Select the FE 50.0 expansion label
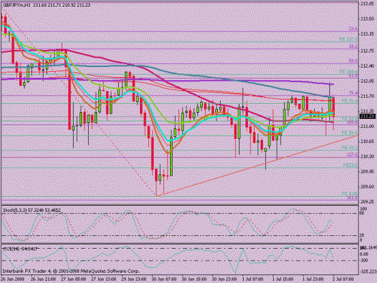The height and width of the screenshot is (283, 377). (350, 133)
